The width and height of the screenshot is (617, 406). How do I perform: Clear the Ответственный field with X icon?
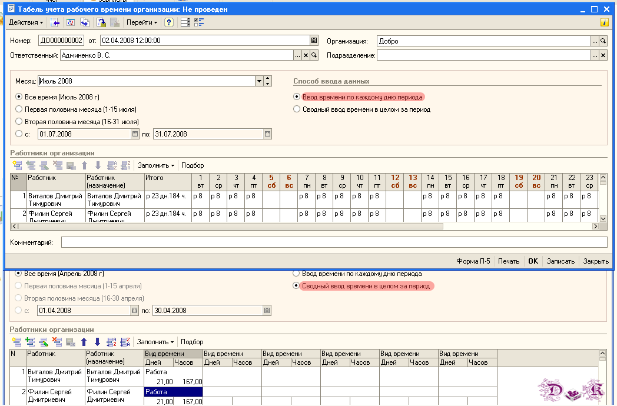(306, 55)
